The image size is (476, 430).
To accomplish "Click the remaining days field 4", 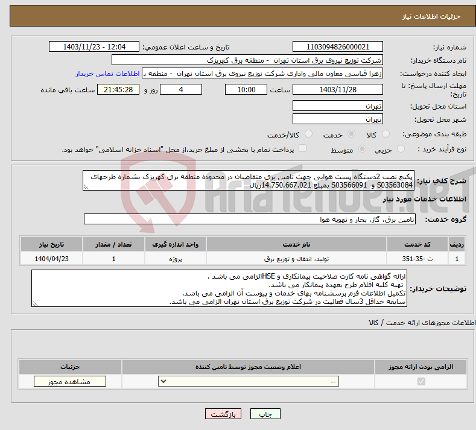I will (181, 89).
